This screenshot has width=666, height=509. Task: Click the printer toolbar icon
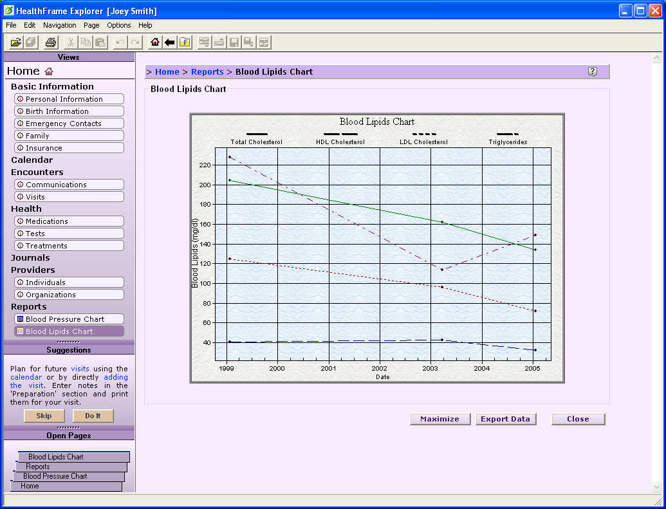tap(51, 42)
